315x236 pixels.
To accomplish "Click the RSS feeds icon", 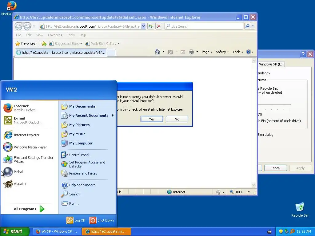I will pyautogui.click(x=170, y=52).
